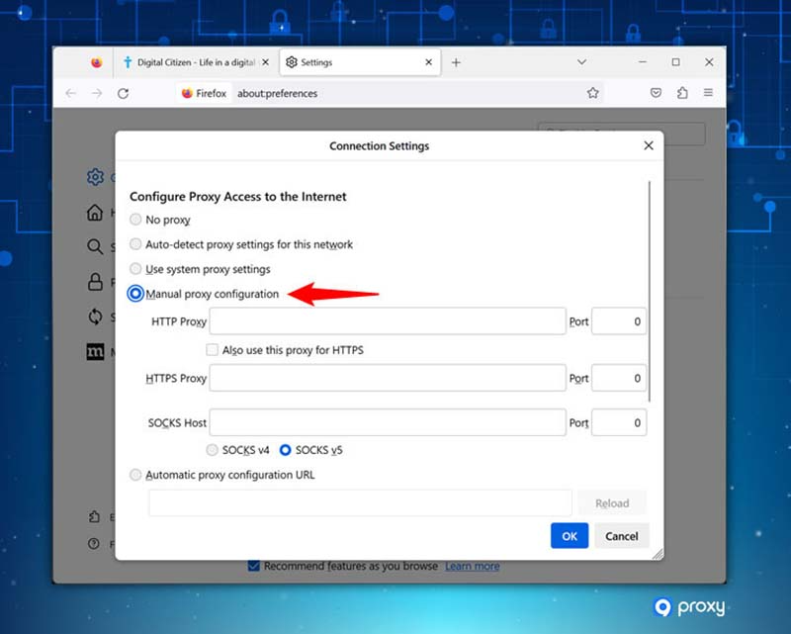Open the Learn more link
This screenshot has width=791, height=634.
click(x=472, y=566)
